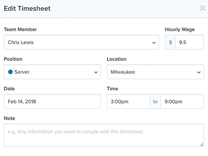This screenshot has height=156, width=208.
Task: Click the dollar sign beside Hourly Wage
Action: [170, 42]
